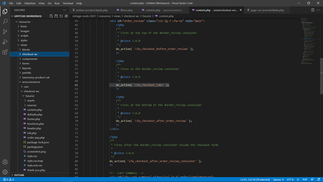Click the VS Code logo icon
This screenshot has height=182, width=323.
click(x=4, y=3)
